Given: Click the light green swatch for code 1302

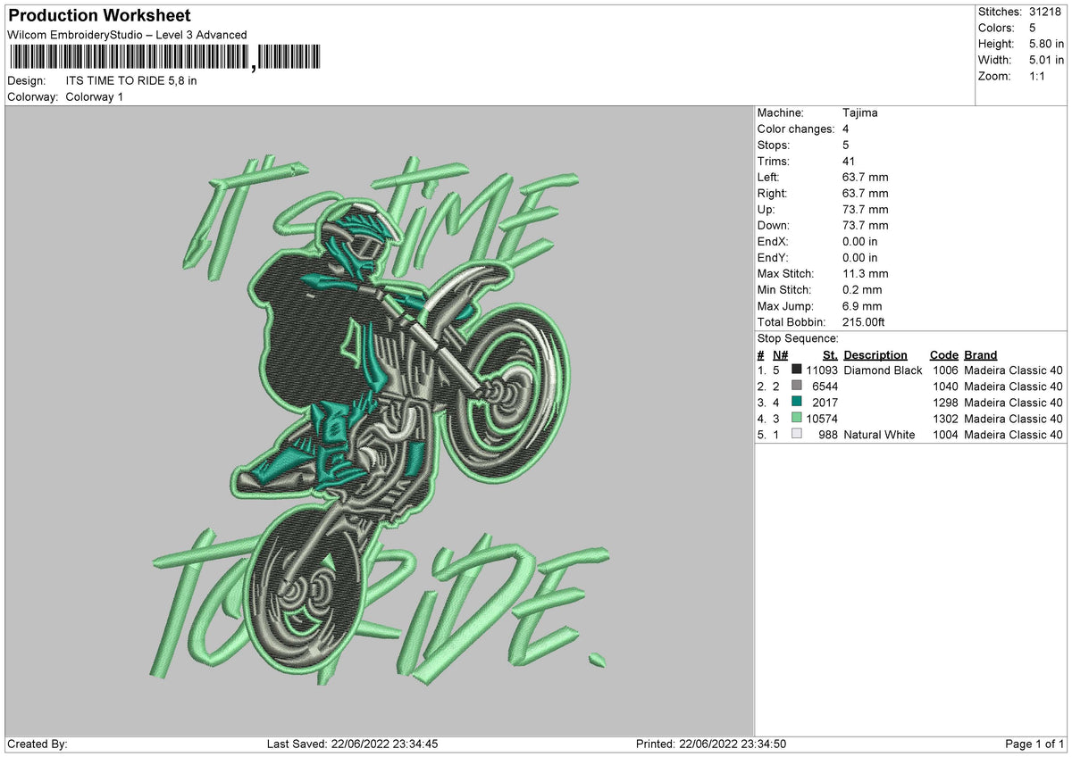Looking at the screenshot, I should pos(796,419).
